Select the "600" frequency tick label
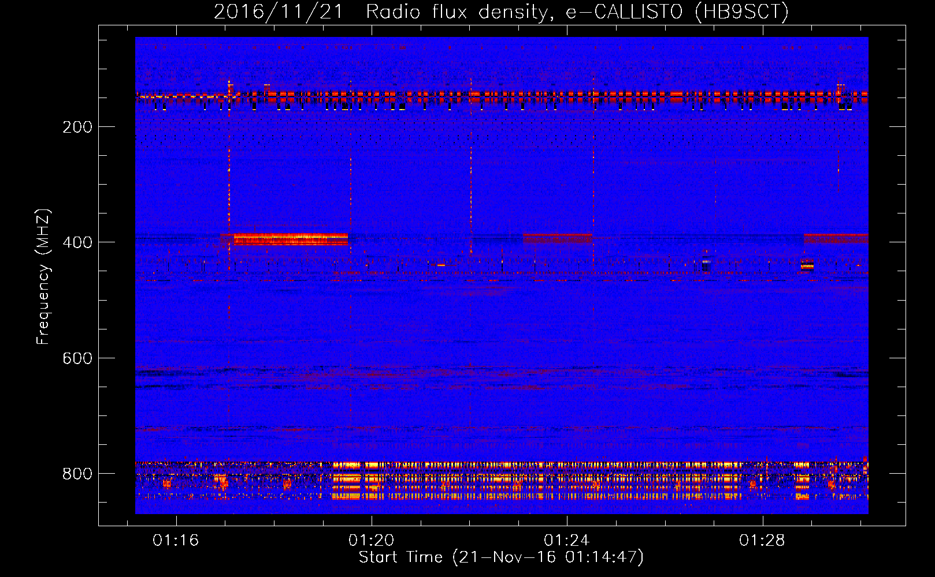 click(77, 358)
